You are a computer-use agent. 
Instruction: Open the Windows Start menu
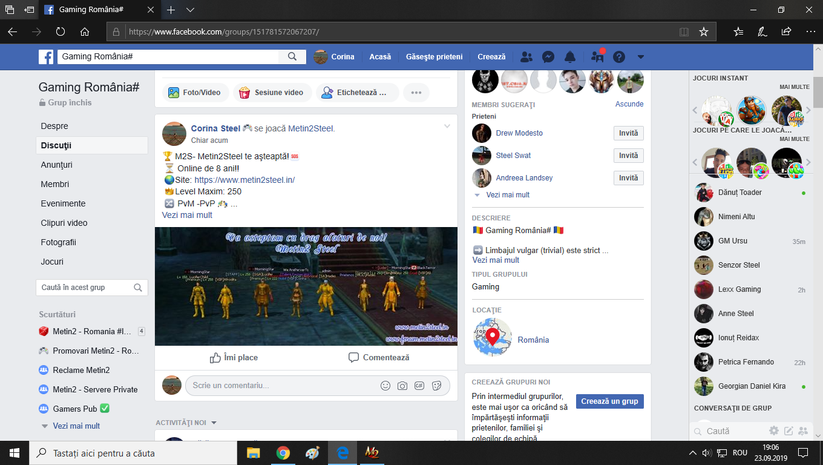(15, 453)
